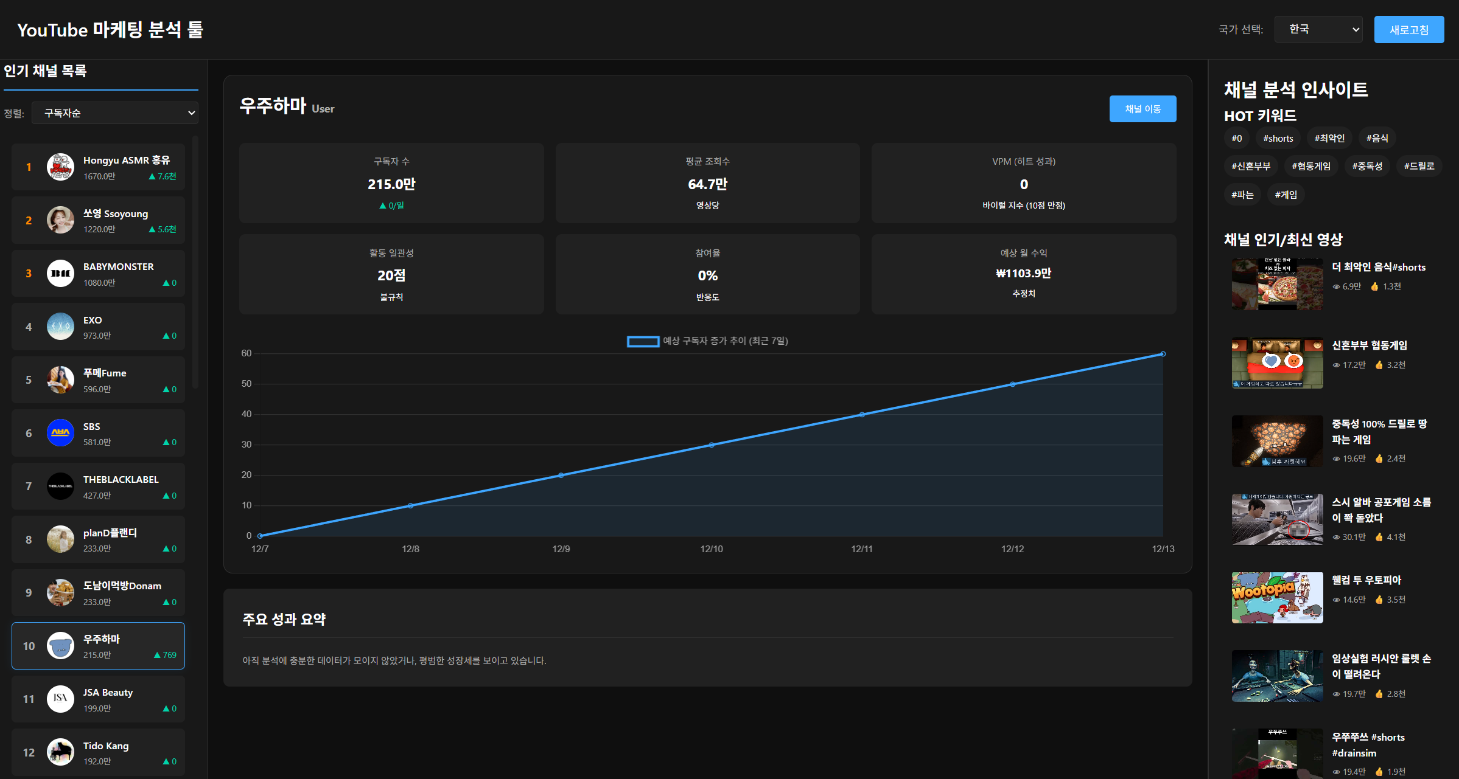Open 더 최악인 음식 pizza video thumbnail
The width and height of the screenshot is (1459, 779).
1277,285
